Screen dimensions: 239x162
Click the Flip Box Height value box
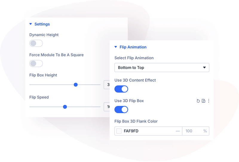tap(107, 85)
